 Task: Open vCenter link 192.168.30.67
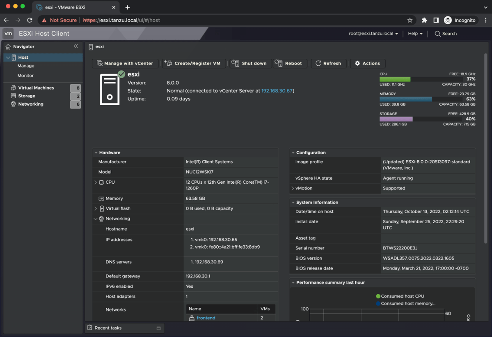277,91
